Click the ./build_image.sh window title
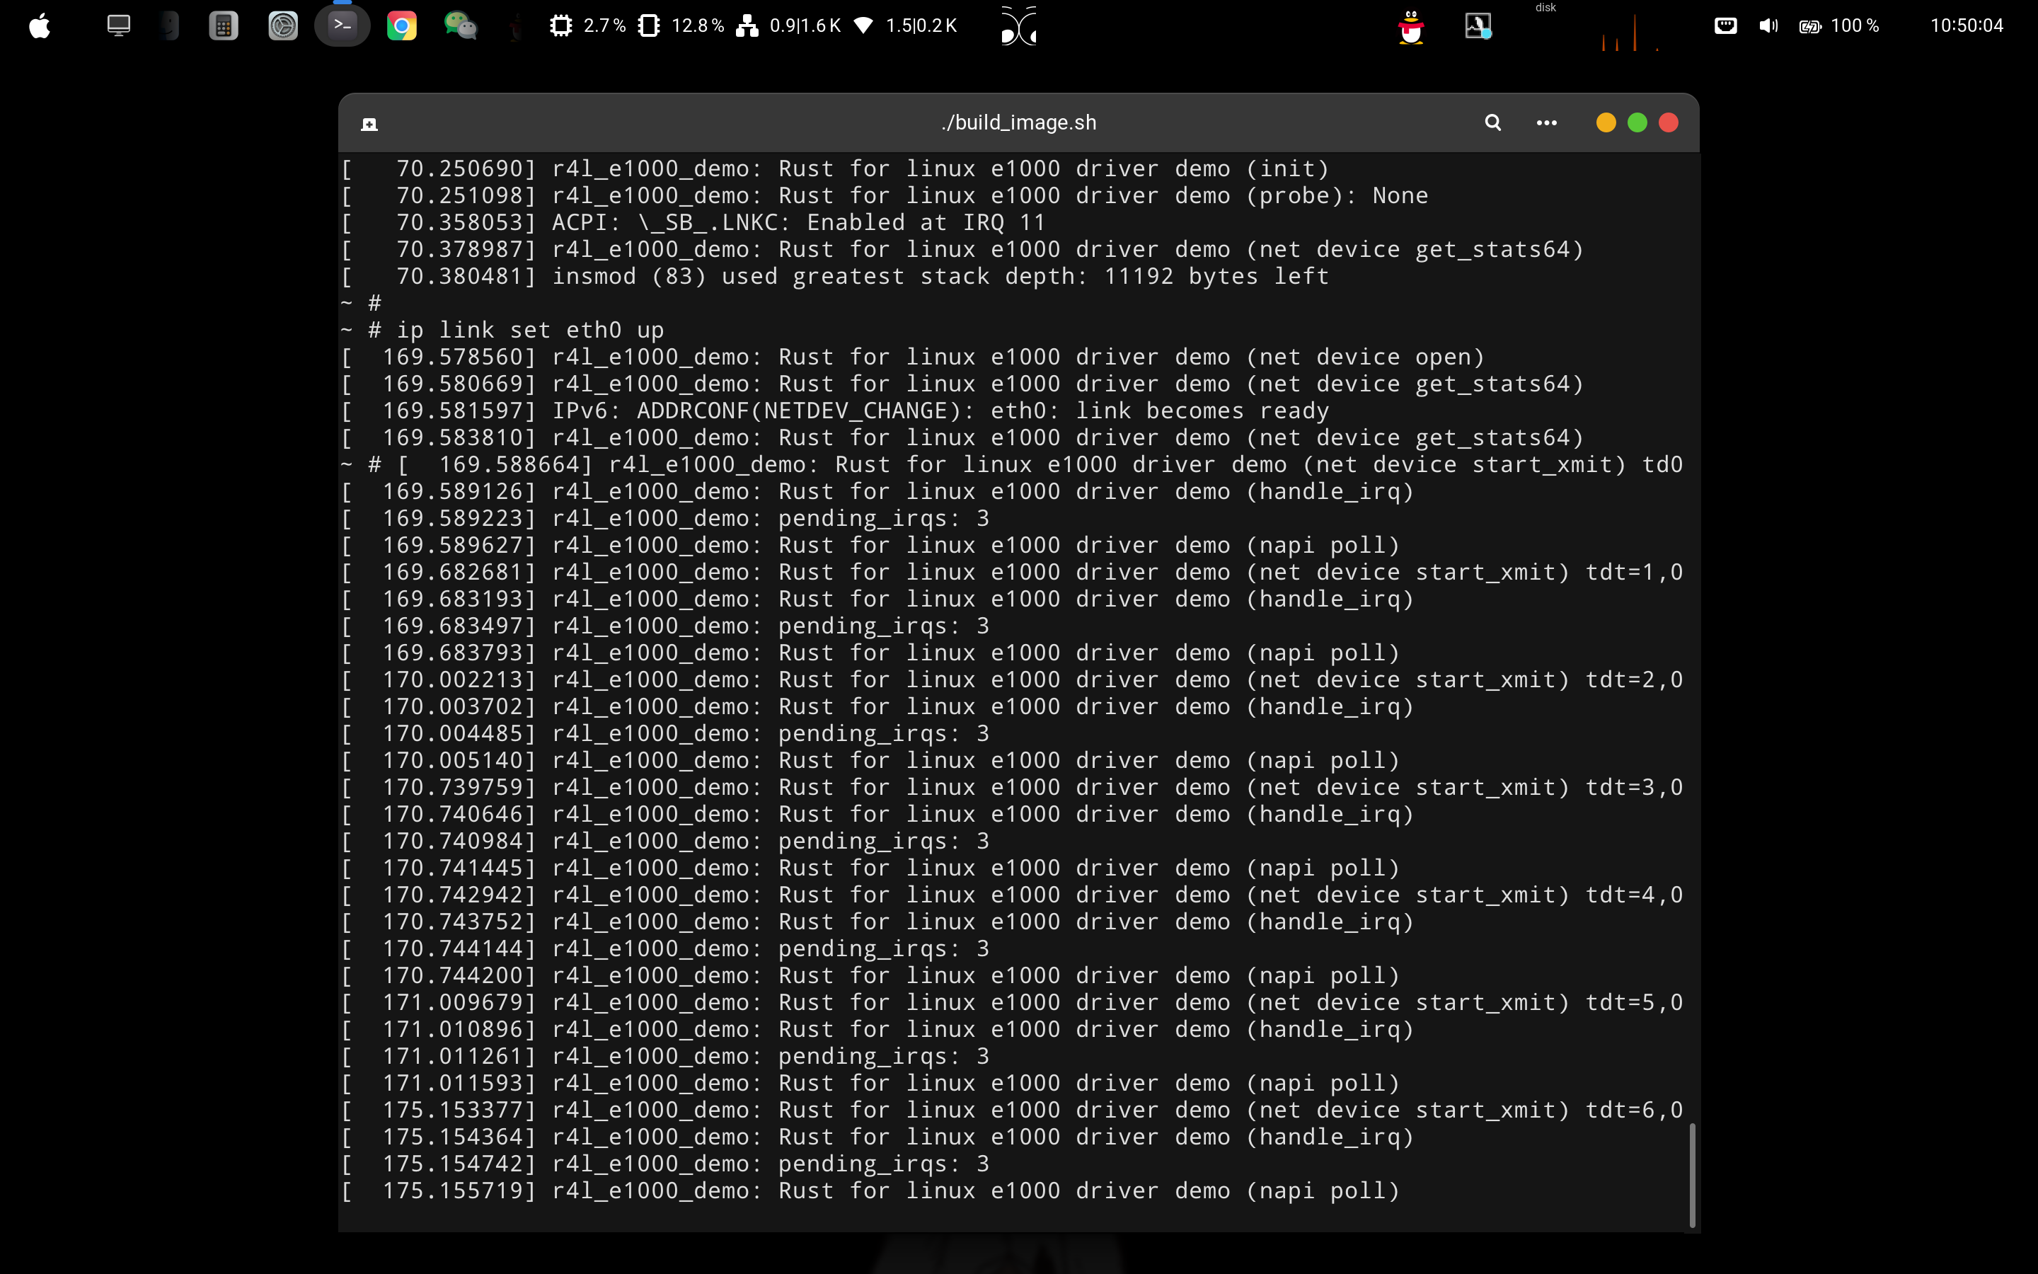Viewport: 2038px width, 1274px height. (x=1018, y=123)
